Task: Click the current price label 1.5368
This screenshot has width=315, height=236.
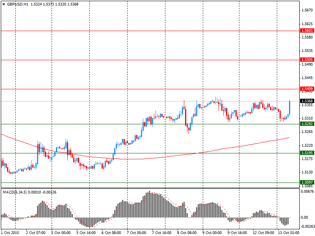Action: [307, 101]
